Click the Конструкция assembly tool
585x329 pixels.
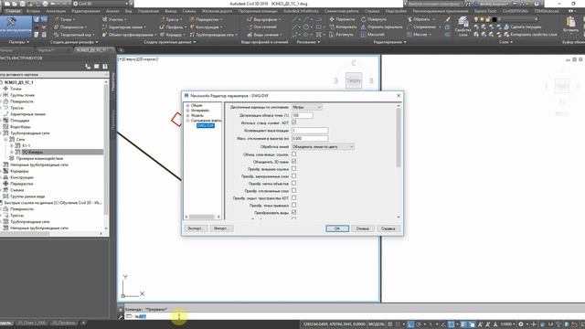point(206,27)
